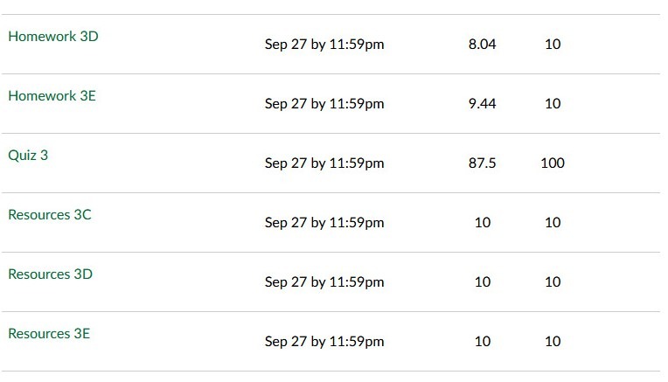The height and width of the screenshot is (382, 668).
Task: Open the Homework 3E assignment link
Action: coord(52,96)
